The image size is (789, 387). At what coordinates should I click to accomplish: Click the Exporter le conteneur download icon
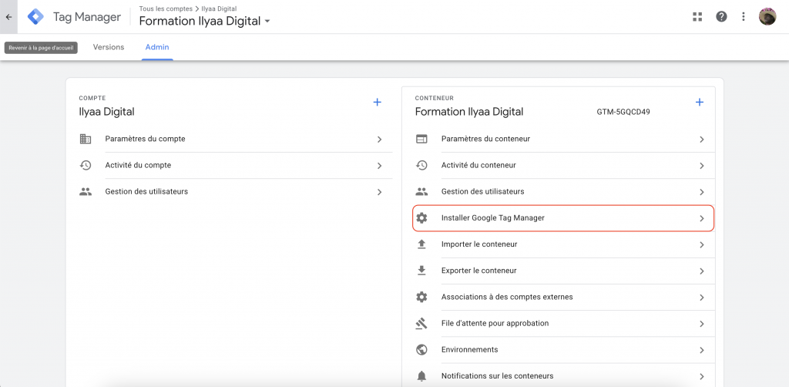click(421, 271)
